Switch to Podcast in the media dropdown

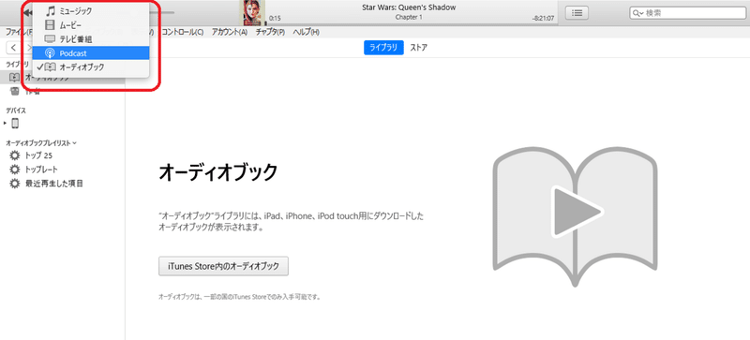90,53
